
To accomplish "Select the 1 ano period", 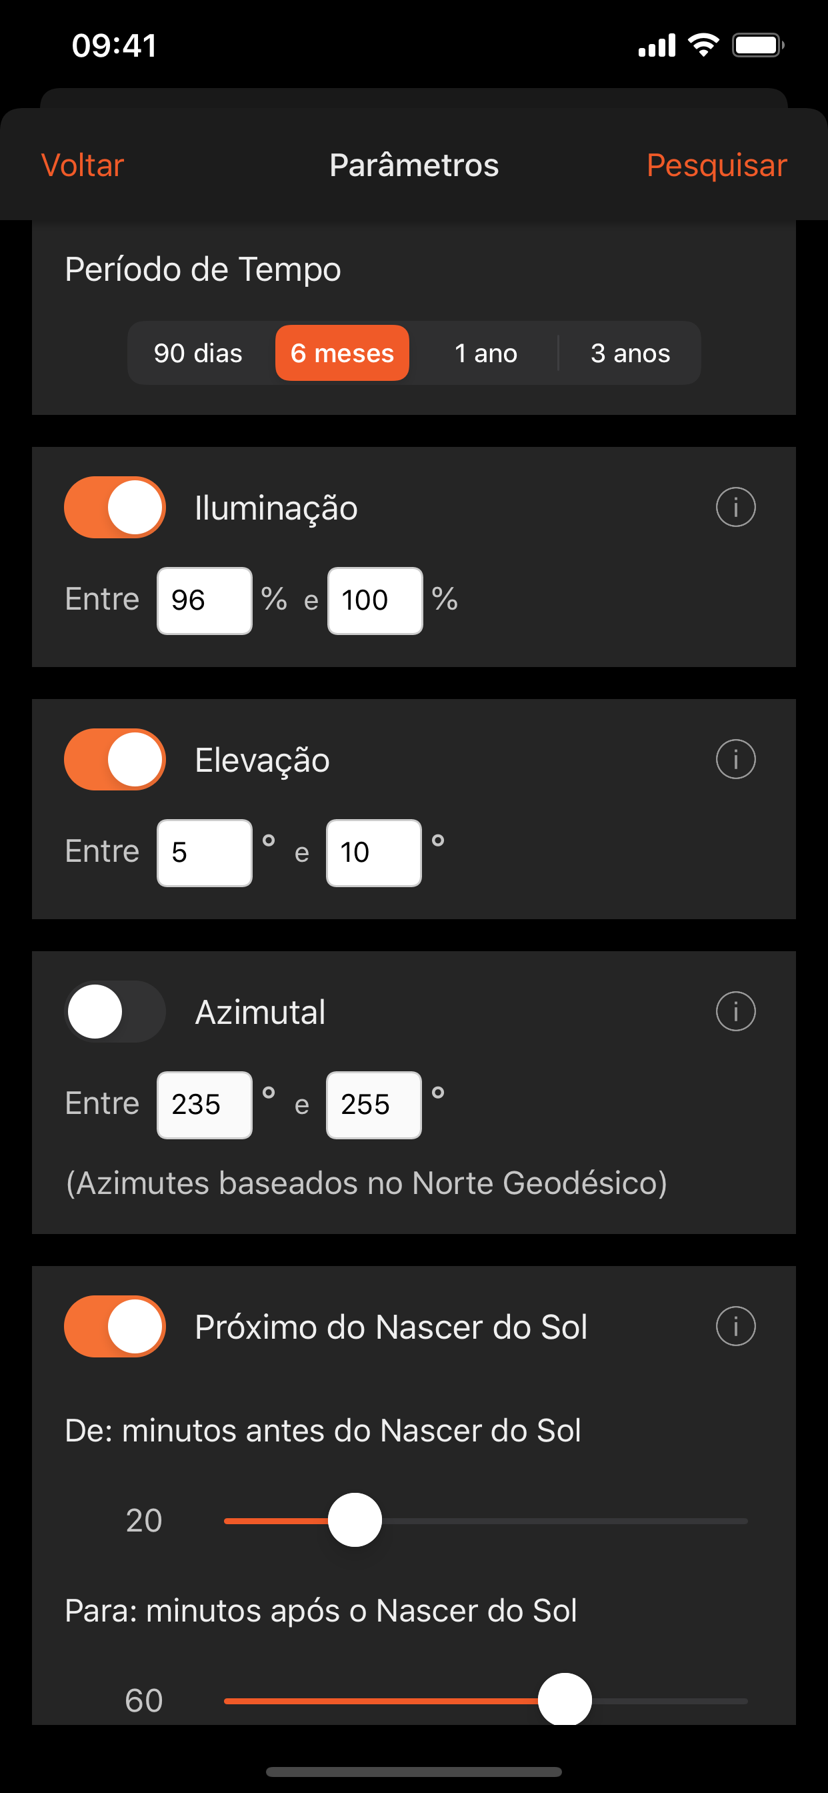I will click(485, 353).
